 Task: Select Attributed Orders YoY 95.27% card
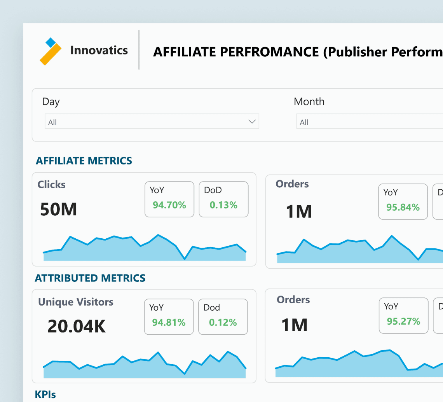403,315
